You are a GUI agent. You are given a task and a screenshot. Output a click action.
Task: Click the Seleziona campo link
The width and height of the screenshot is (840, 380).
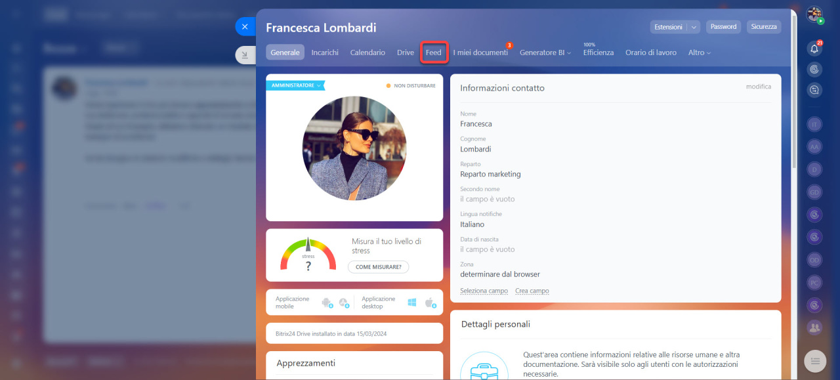click(484, 291)
